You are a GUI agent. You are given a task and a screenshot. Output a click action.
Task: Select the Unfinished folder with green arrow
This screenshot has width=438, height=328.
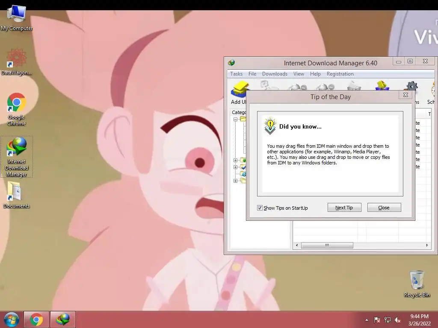243,160
